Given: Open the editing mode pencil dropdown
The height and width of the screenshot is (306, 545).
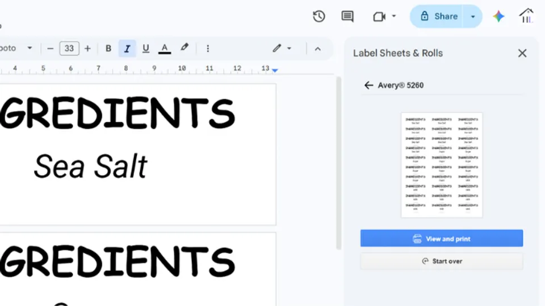Looking at the screenshot, I should click(282, 49).
